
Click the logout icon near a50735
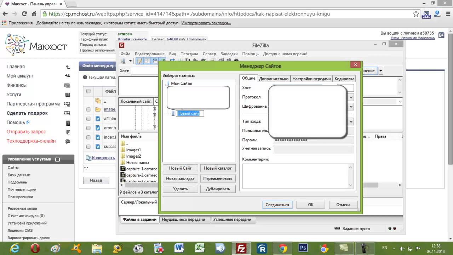(441, 35)
